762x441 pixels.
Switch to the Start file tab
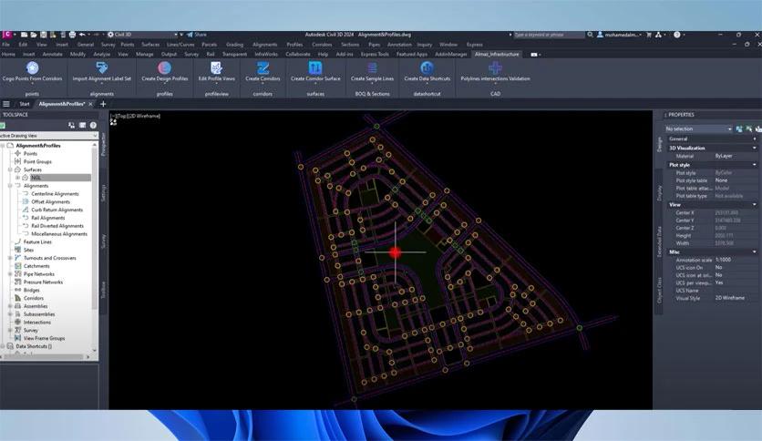click(25, 104)
